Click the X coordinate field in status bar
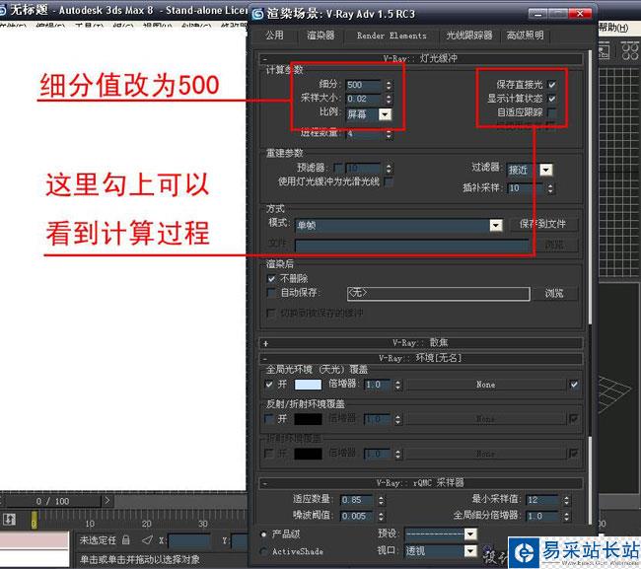Screen dimensions: 641x569 coord(189,540)
